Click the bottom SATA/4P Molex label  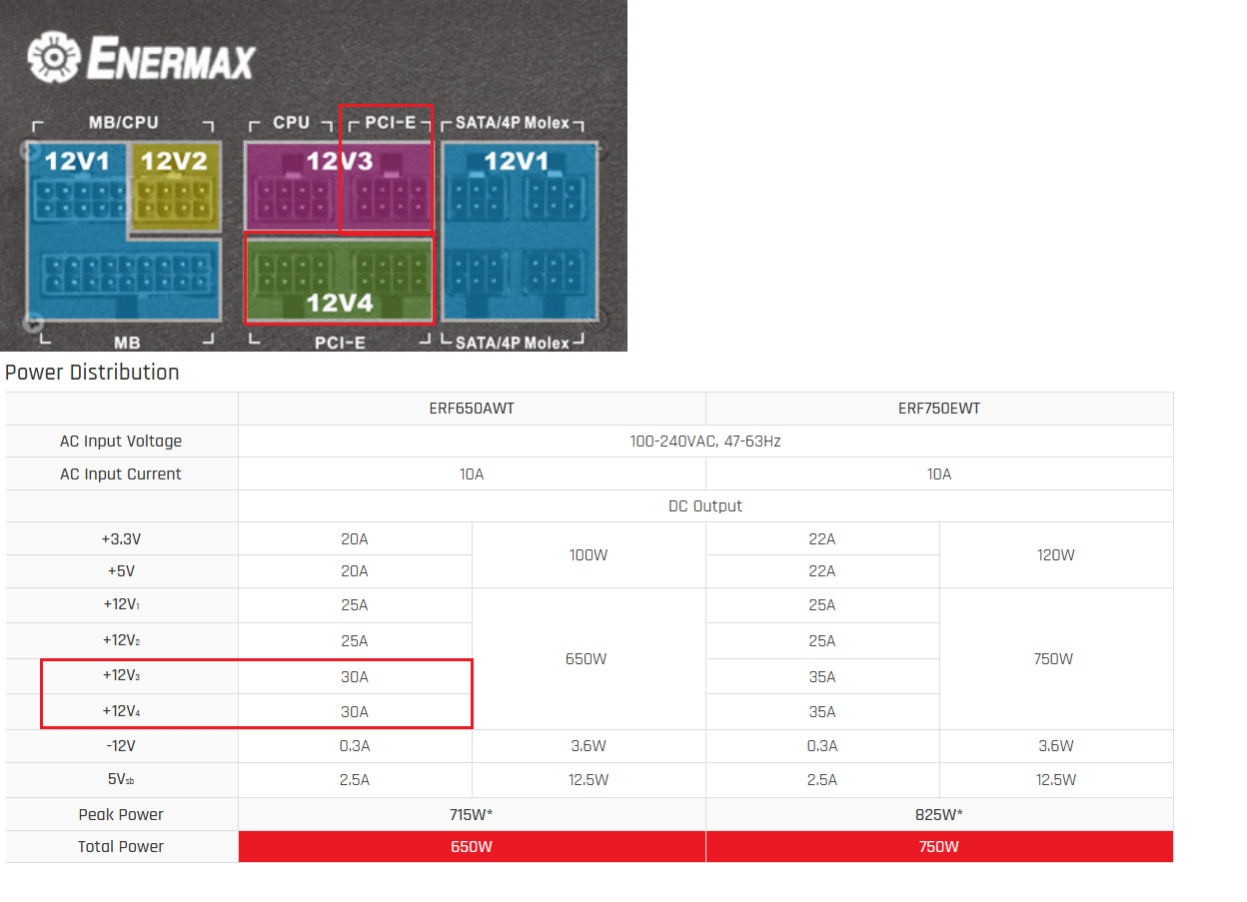click(x=513, y=343)
